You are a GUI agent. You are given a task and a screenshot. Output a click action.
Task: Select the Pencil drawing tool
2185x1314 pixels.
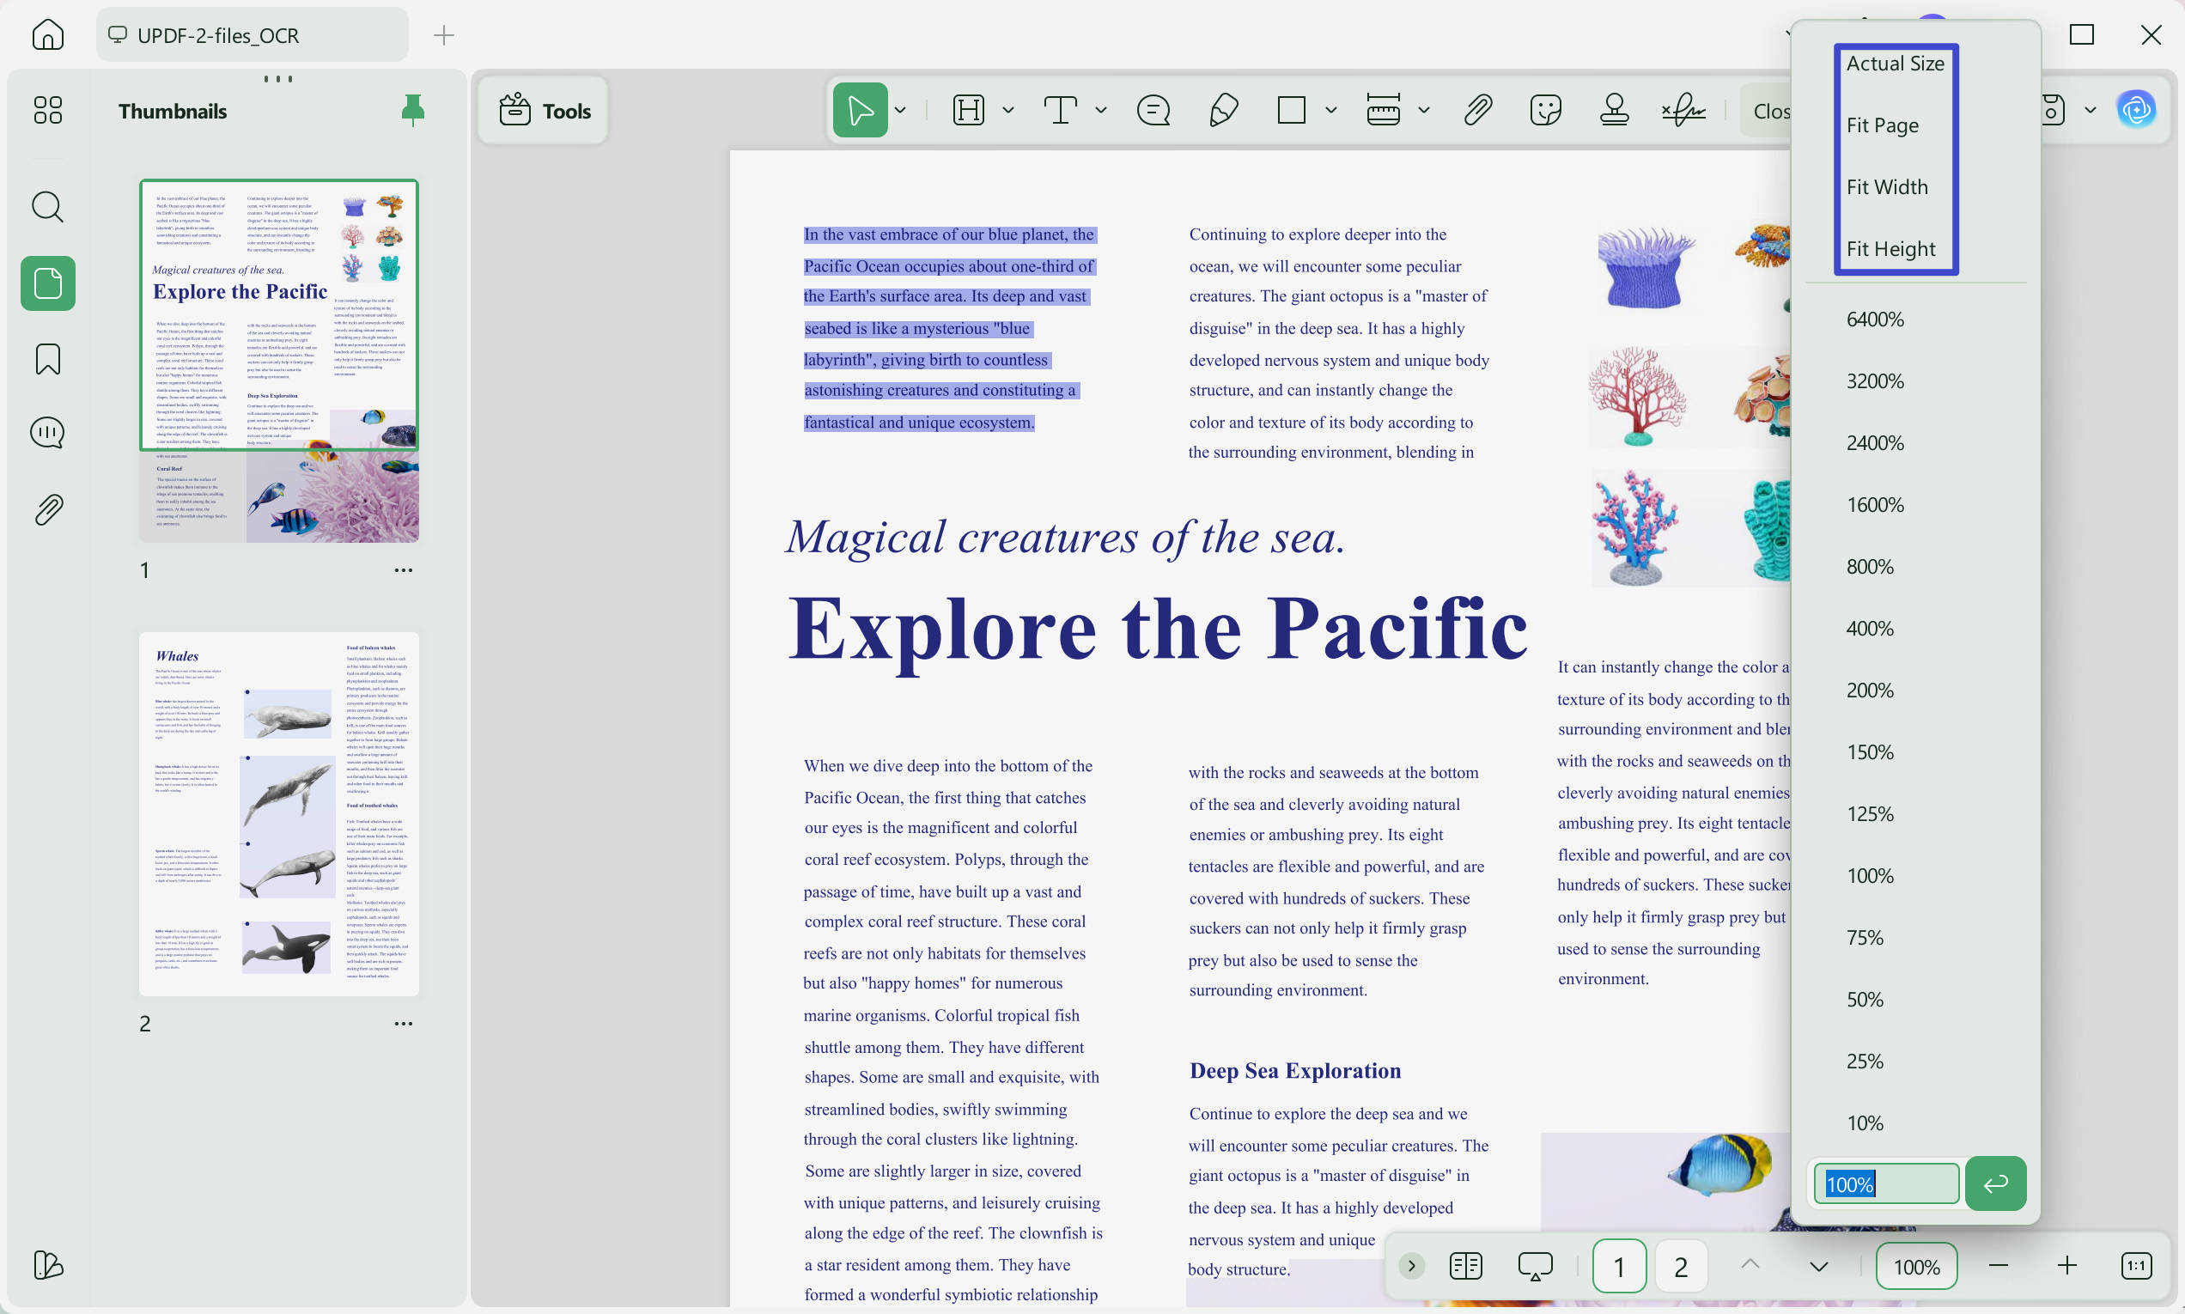[1223, 111]
